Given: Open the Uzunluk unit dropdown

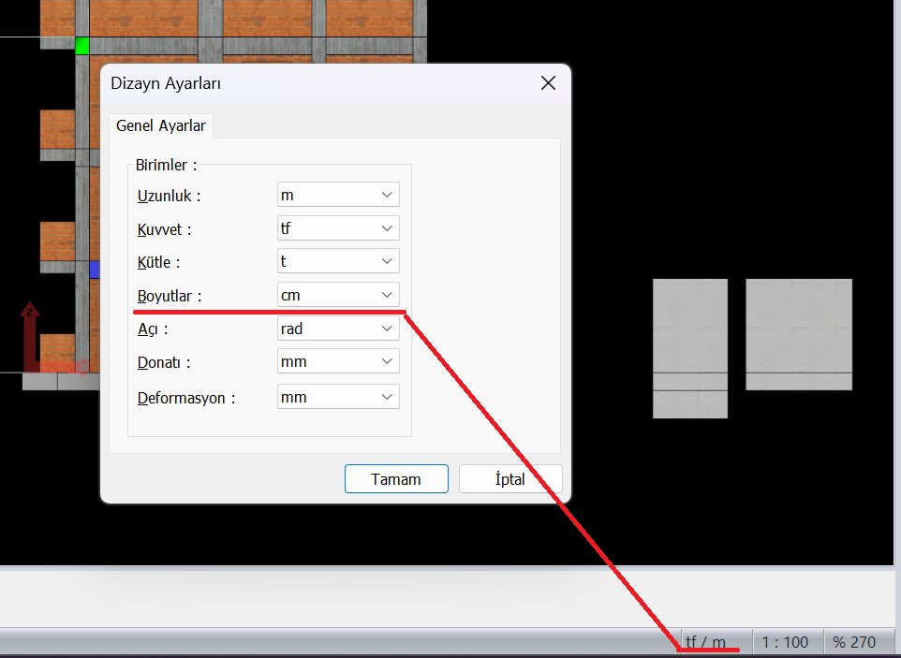Looking at the screenshot, I should pos(338,195).
